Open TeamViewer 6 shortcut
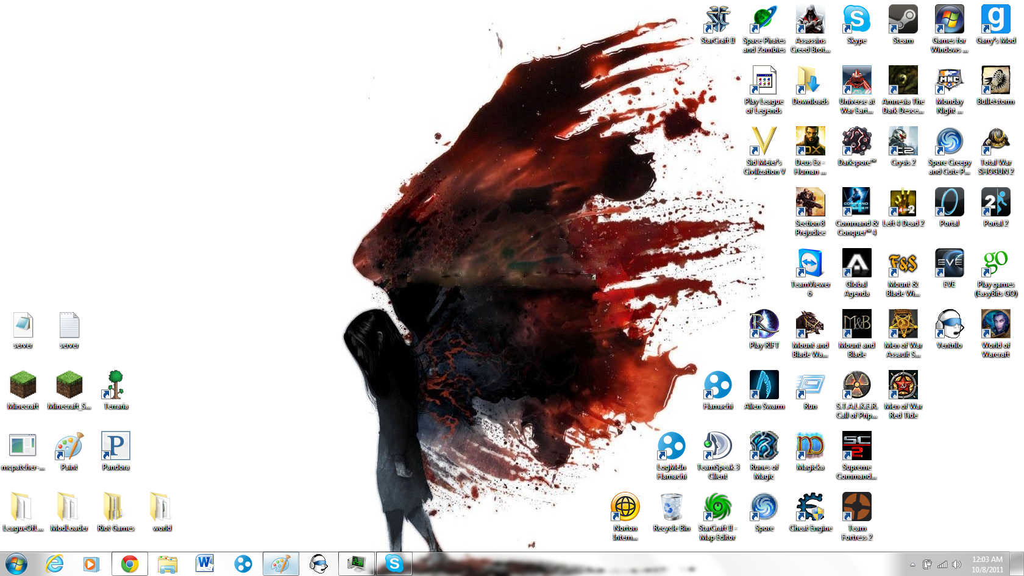This screenshot has height=576, width=1024. tap(810, 273)
